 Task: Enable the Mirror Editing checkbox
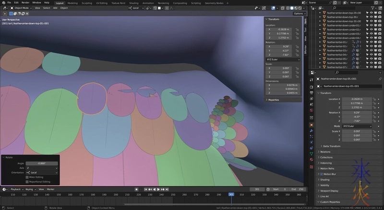coord(26,177)
